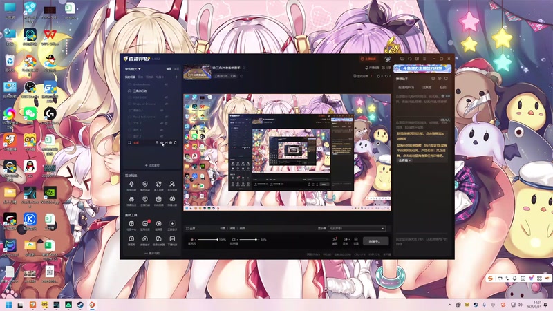This screenshot has height=311, width=553.
Task: Click the bell broadcast reminder icon
Action: 367,68
